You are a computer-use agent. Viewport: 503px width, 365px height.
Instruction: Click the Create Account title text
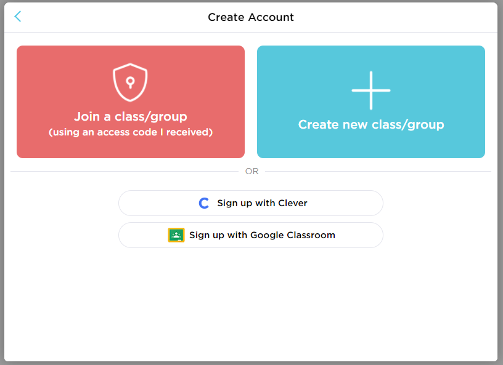pyautogui.click(x=250, y=17)
